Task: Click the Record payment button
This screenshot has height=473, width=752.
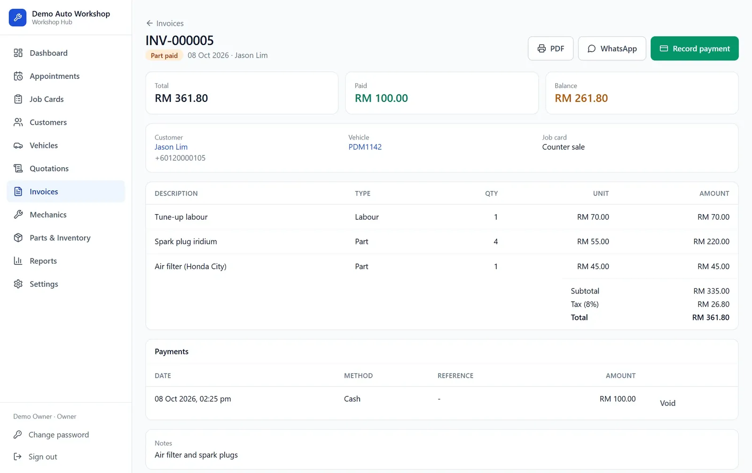Action: (694, 48)
